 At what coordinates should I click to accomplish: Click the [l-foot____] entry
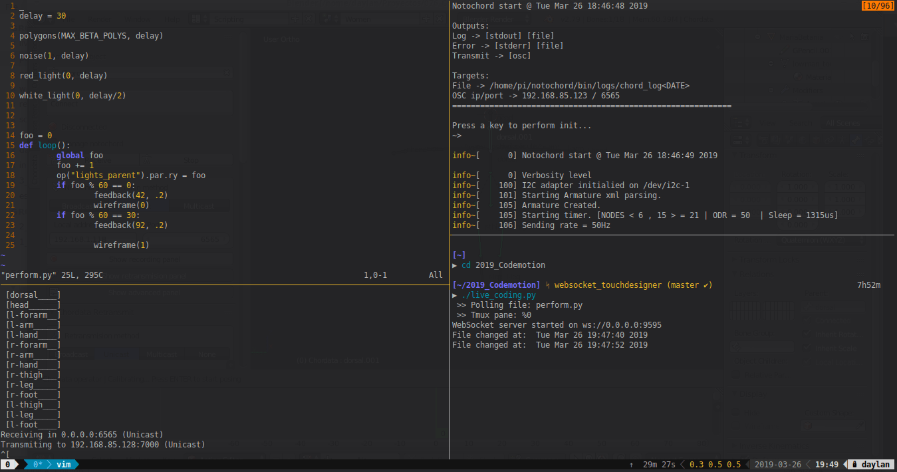point(33,424)
